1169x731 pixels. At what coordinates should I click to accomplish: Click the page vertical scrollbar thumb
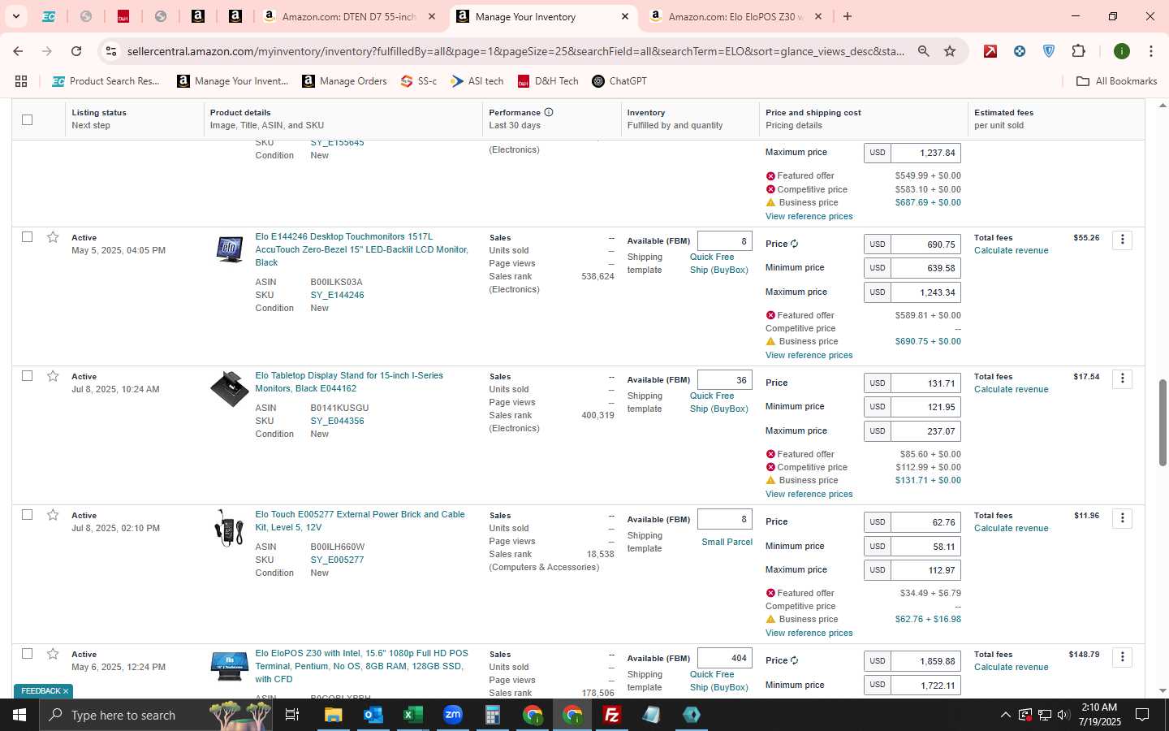pos(1162,422)
